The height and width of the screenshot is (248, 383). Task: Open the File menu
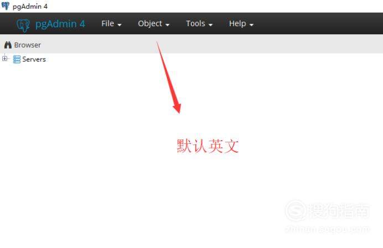tap(111, 24)
